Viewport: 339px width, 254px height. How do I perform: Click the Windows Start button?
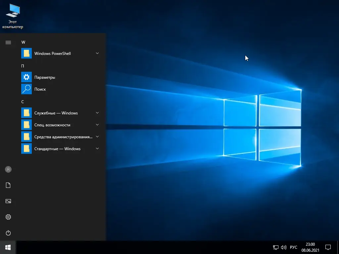pyautogui.click(x=8, y=247)
